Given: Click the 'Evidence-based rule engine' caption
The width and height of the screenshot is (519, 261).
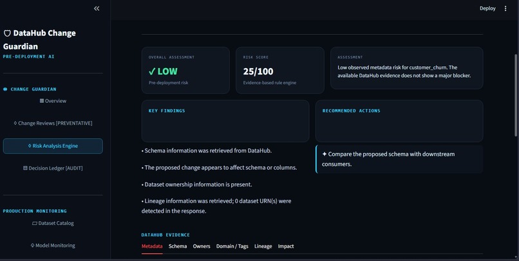Looking at the screenshot, I should tap(270, 82).
